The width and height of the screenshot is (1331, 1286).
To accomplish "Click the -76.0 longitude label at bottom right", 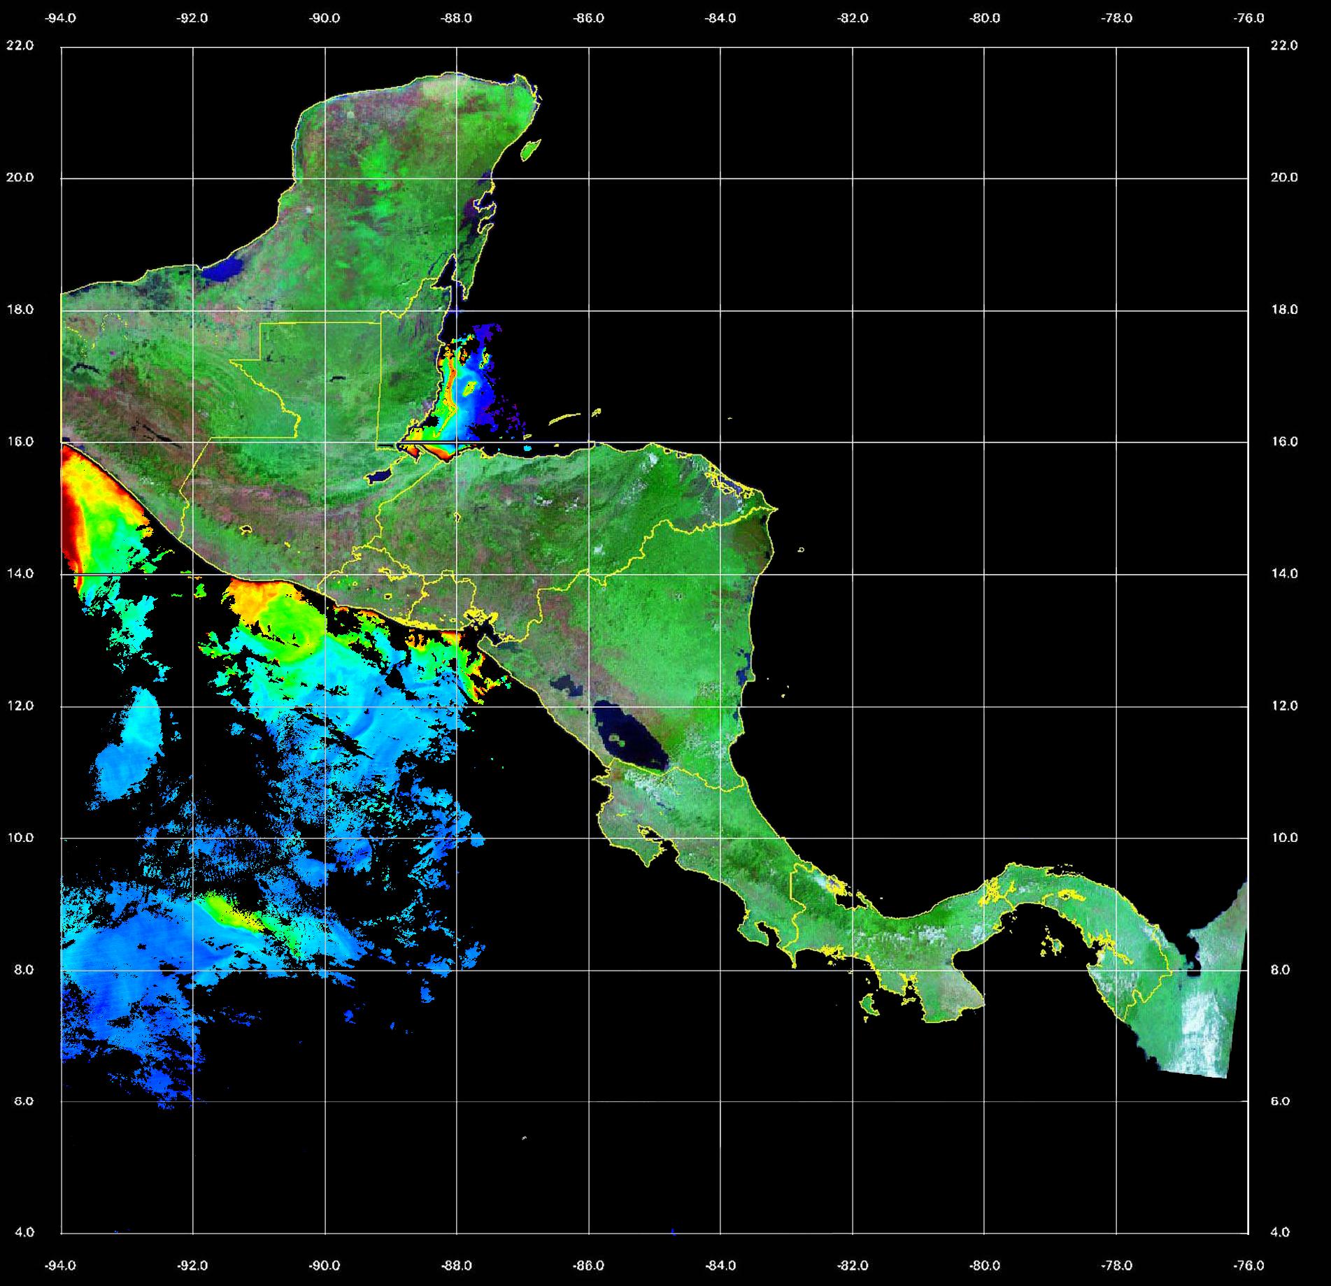I will (x=1248, y=1266).
